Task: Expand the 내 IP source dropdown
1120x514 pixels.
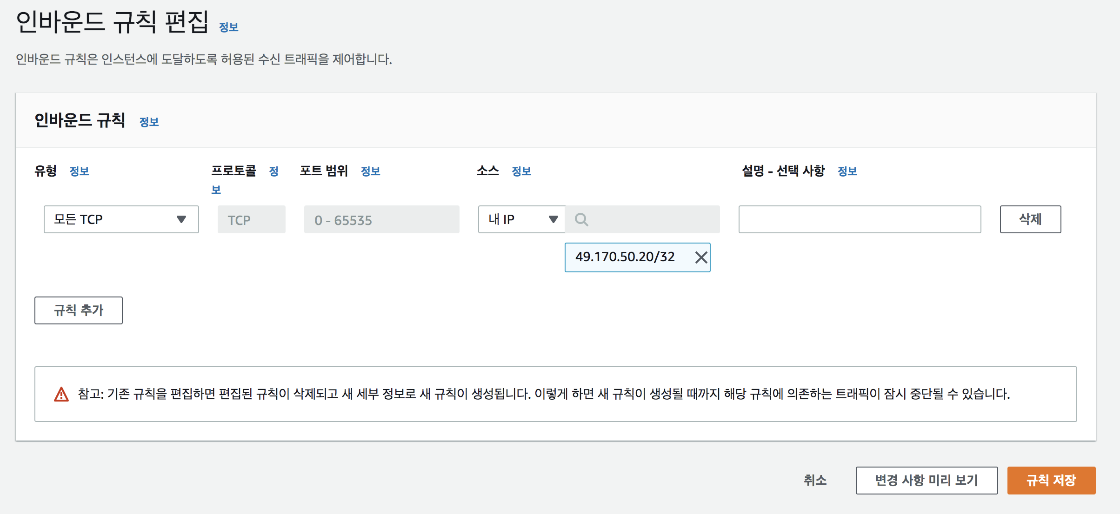Action: pyautogui.click(x=521, y=219)
